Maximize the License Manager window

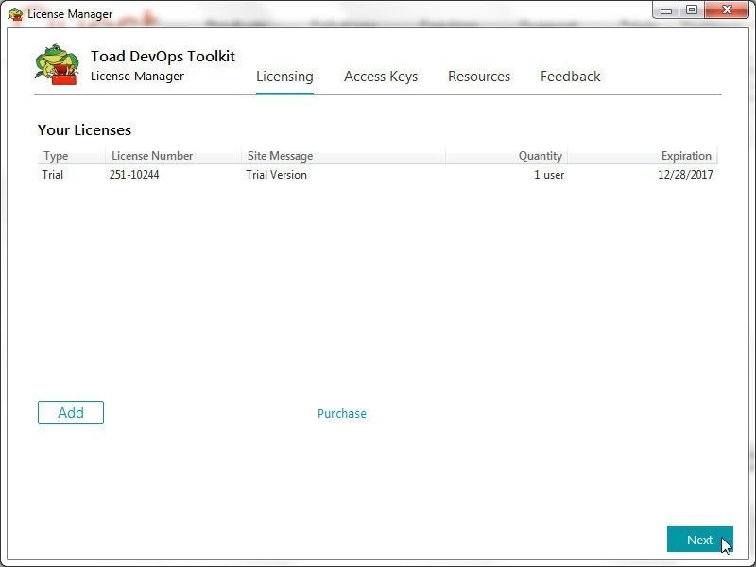(x=692, y=9)
